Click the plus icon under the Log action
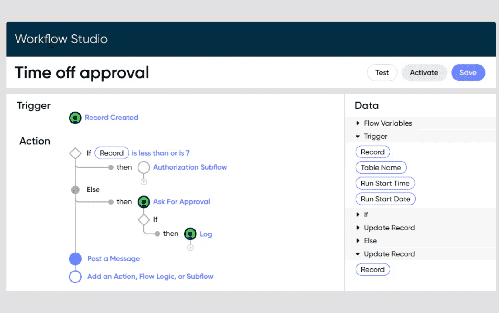499x313 pixels. (x=191, y=248)
